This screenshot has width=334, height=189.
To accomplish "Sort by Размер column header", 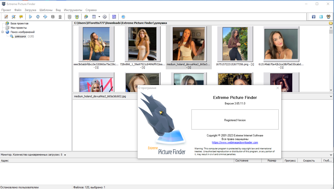I will tap(272, 161).
